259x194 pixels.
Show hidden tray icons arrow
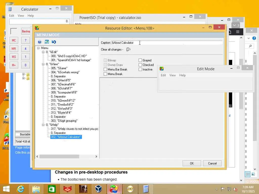217,189
